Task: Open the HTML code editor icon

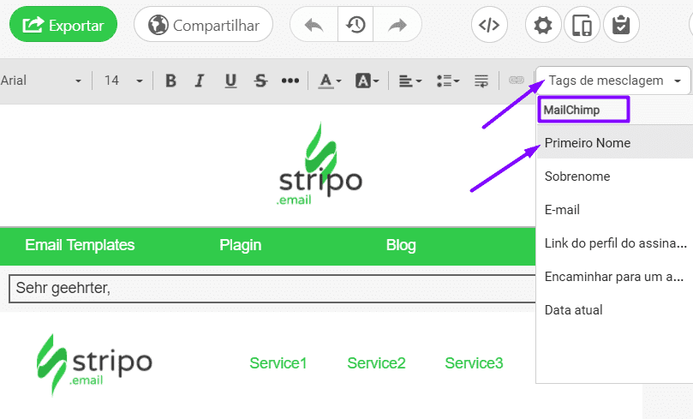Action: coord(489,25)
